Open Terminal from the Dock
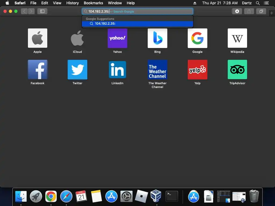The image size is (275, 206). click(172, 197)
